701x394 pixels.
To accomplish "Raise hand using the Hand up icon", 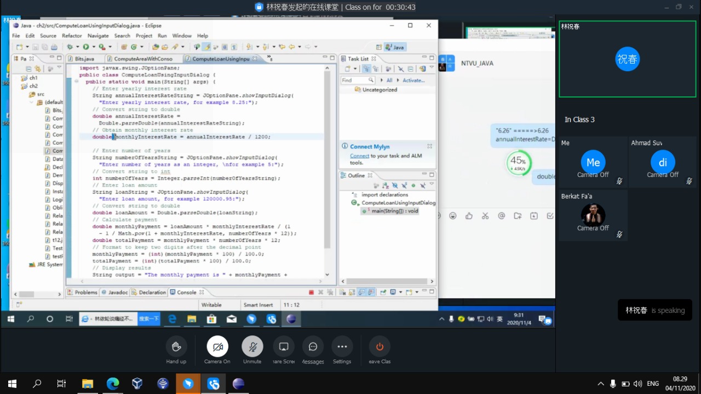I will coord(176,347).
